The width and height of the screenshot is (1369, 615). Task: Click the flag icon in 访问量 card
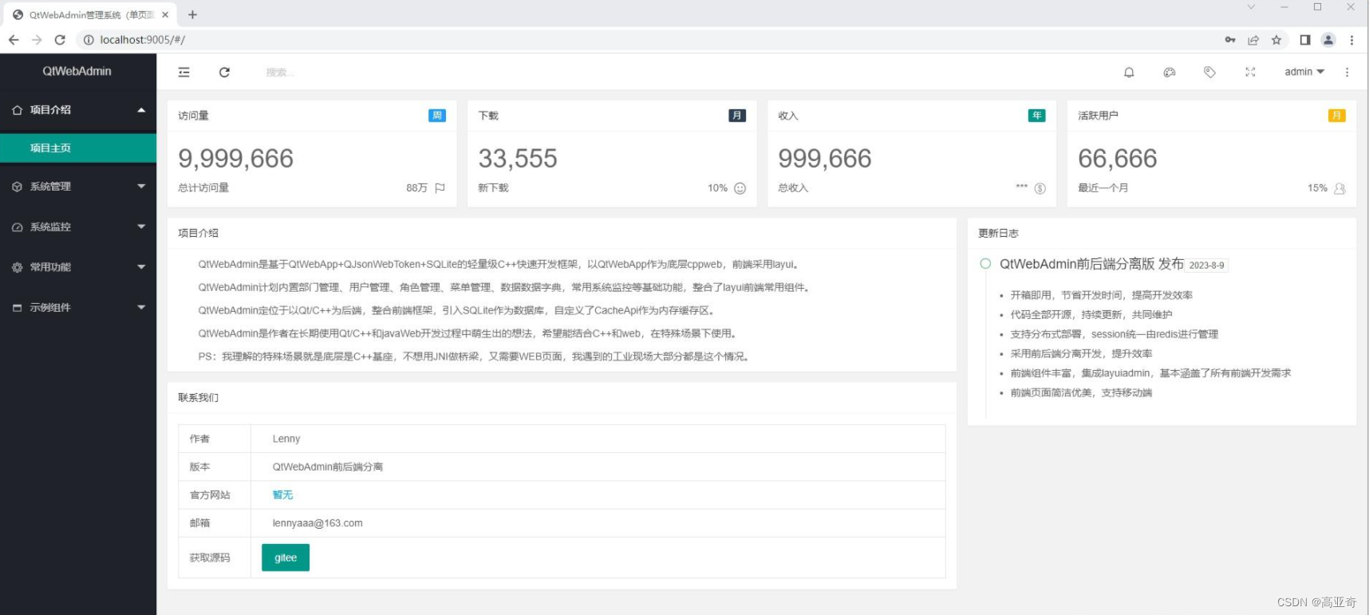pyautogui.click(x=440, y=188)
